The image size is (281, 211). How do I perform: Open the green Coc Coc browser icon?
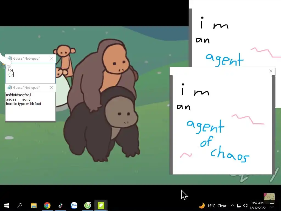click(88, 206)
